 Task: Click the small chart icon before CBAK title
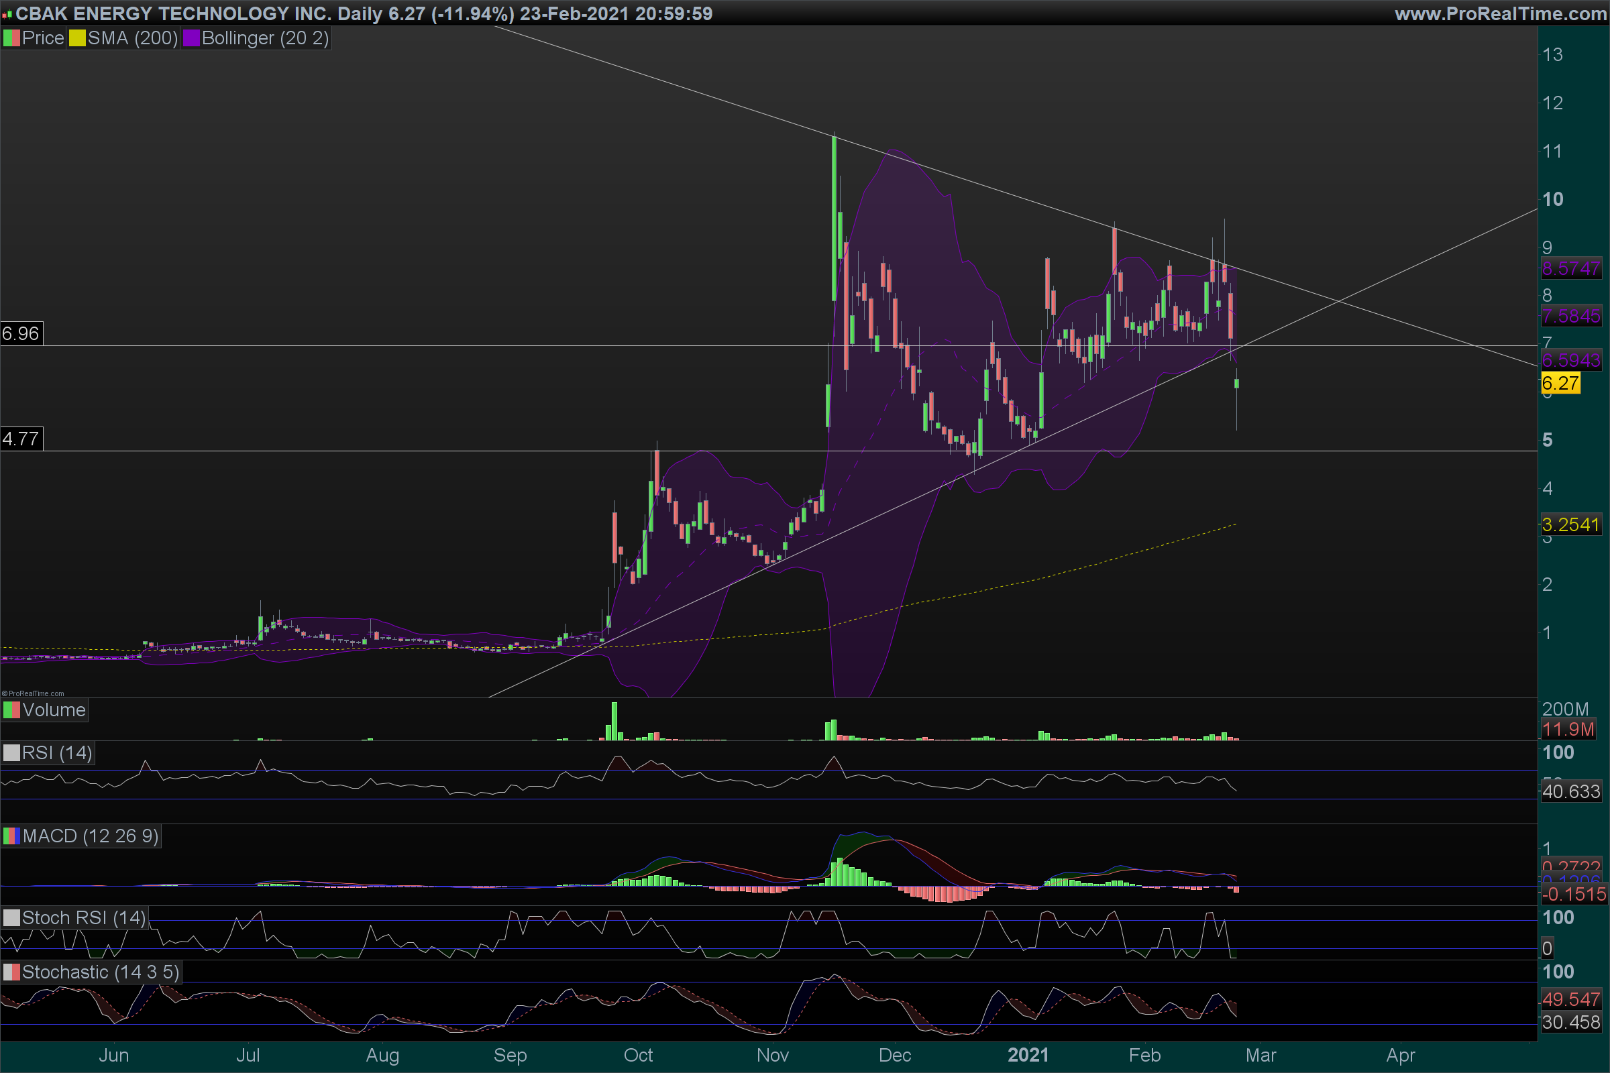coord(7,14)
